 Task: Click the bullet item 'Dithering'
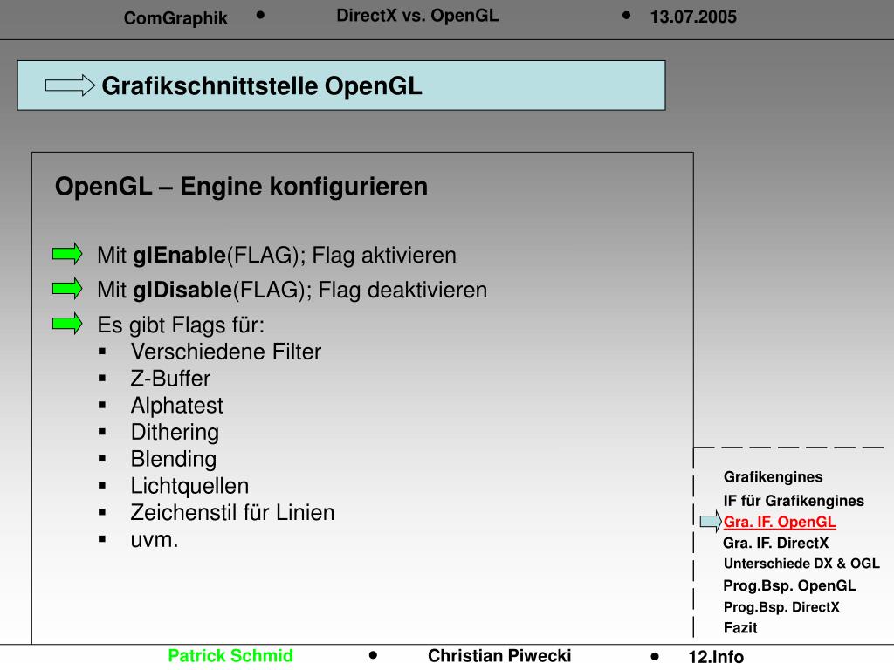pyautogui.click(x=175, y=432)
